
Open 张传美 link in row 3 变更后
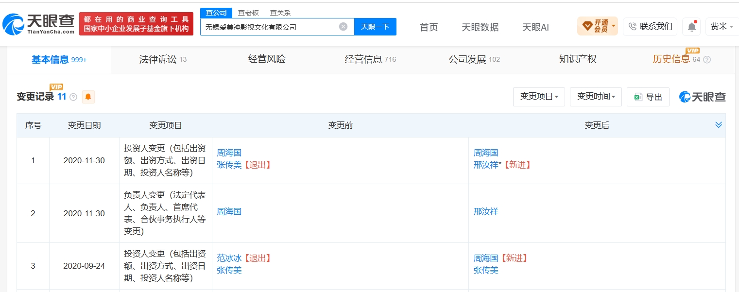(x=486, y=270)
